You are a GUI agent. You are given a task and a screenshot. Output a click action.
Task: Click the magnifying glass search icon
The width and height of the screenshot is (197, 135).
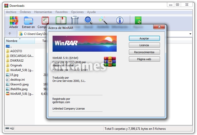click(x=88, y=20)
